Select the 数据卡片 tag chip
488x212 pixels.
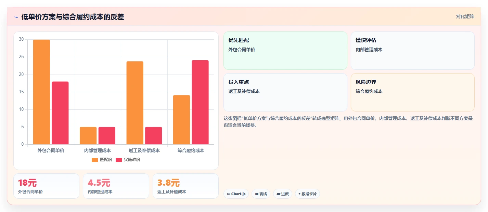pos(307,194)
